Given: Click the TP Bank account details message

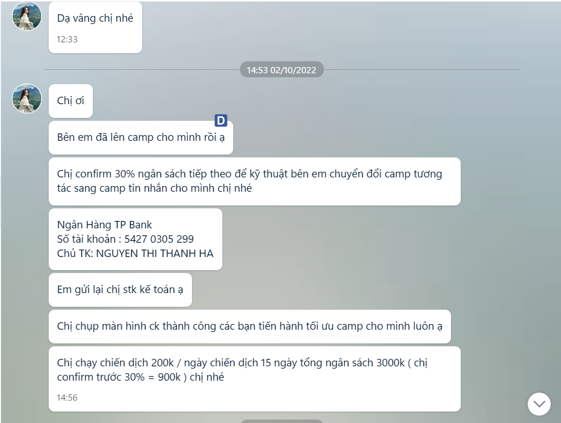Looking at the screenshot, I should click(x=135, y=239).
